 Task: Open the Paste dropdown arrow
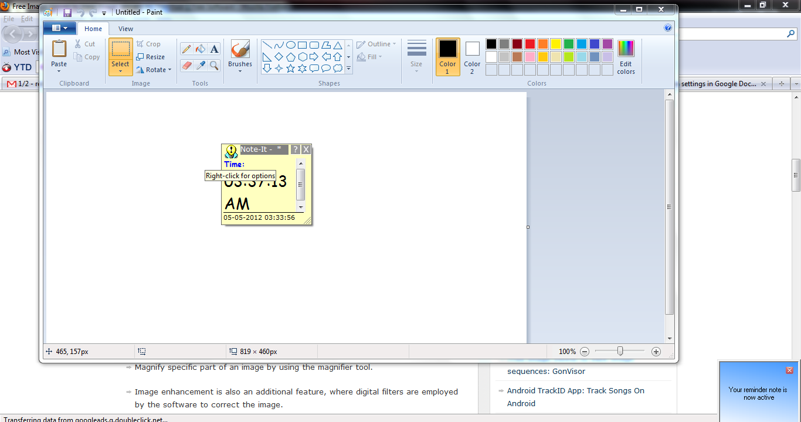[59, 71]
